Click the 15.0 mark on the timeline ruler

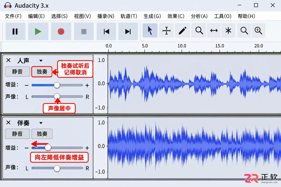(x=220, y=46)
